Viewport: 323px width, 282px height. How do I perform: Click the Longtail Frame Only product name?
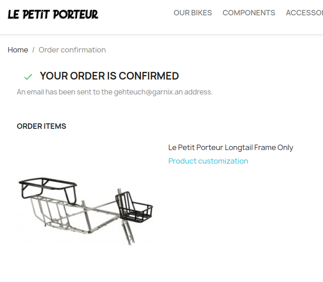231,147
